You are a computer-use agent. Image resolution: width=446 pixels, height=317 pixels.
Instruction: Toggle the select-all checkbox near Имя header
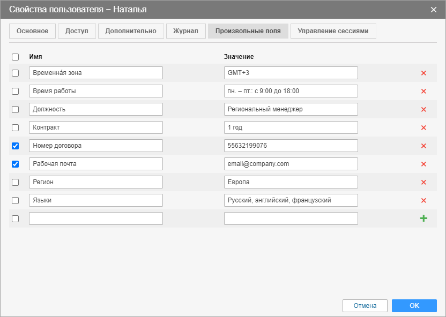click(x=16, y=57)
